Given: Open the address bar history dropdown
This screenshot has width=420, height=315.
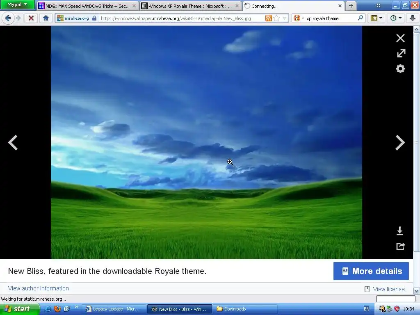Looking at the screenshot, I should pos(285,18).
